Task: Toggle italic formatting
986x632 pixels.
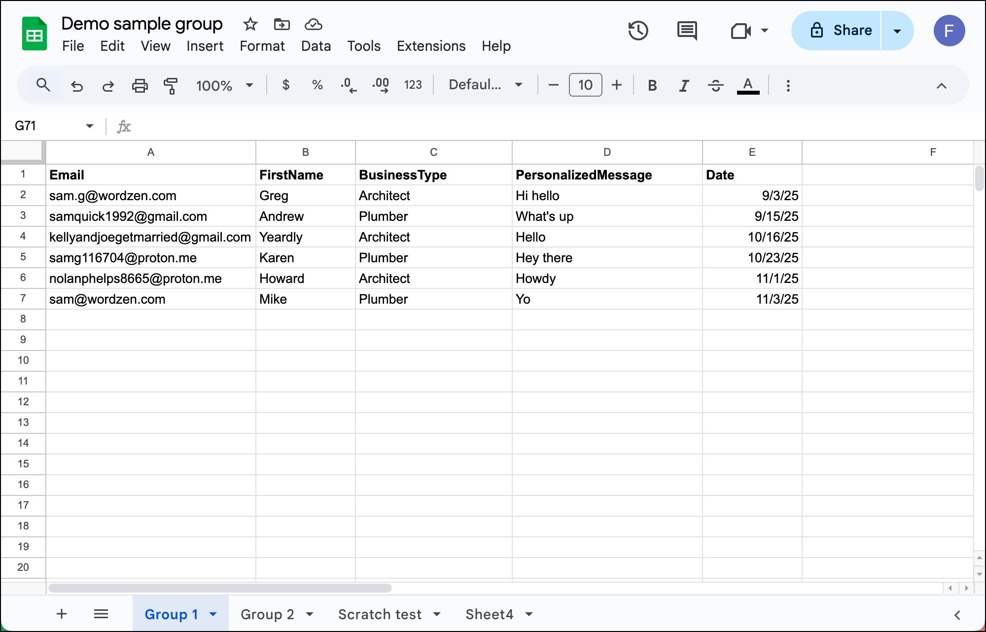Action: coord(684,85)
